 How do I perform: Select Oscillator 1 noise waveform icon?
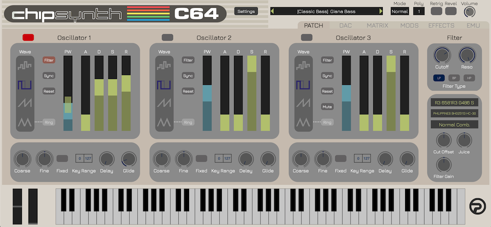(25, 65)
